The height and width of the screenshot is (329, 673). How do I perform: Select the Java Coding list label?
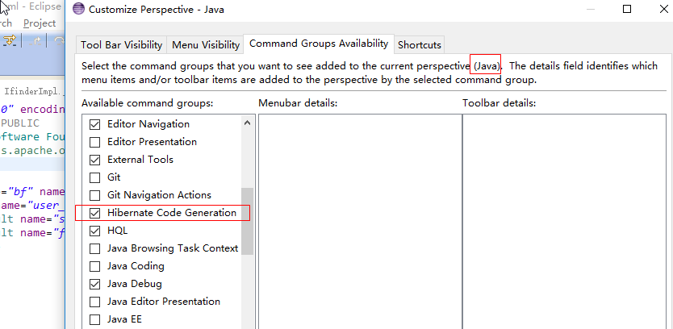point(136,266)
